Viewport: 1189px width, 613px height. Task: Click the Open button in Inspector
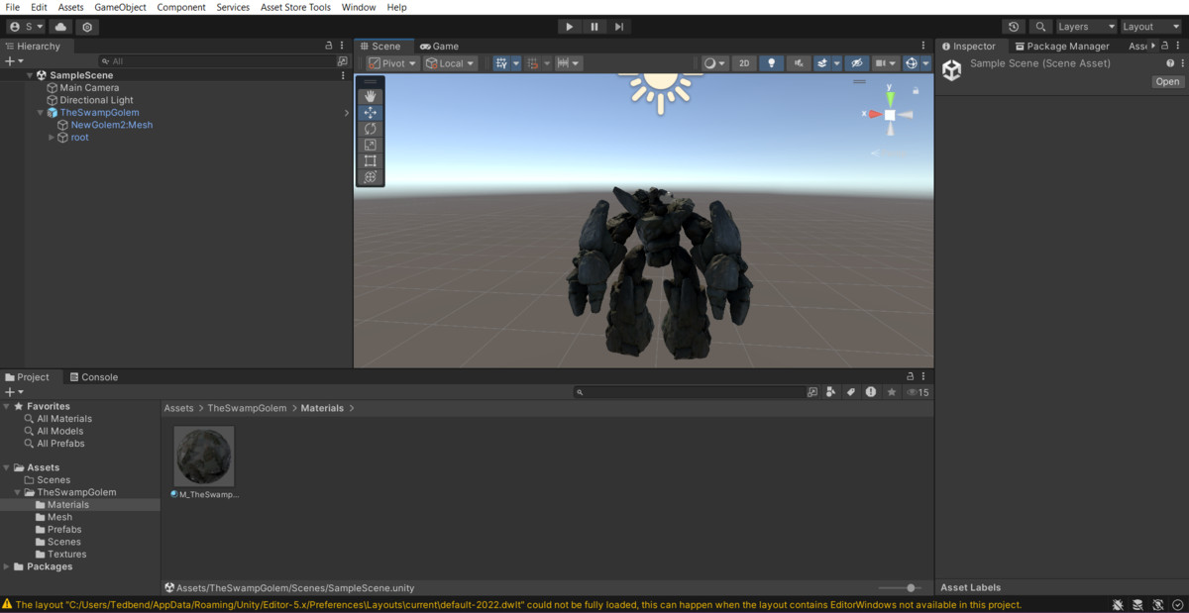point(1168,81)
